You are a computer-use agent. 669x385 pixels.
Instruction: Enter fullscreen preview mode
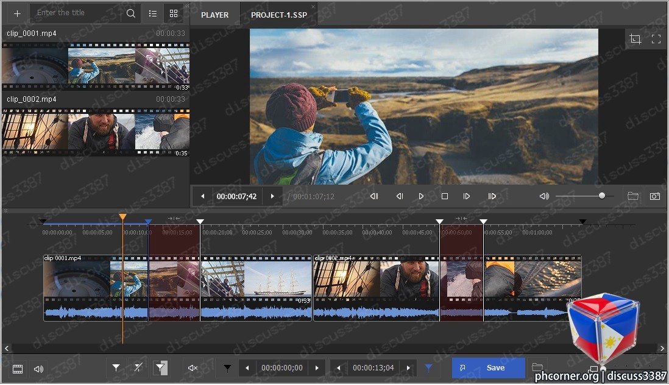[656, 39]
